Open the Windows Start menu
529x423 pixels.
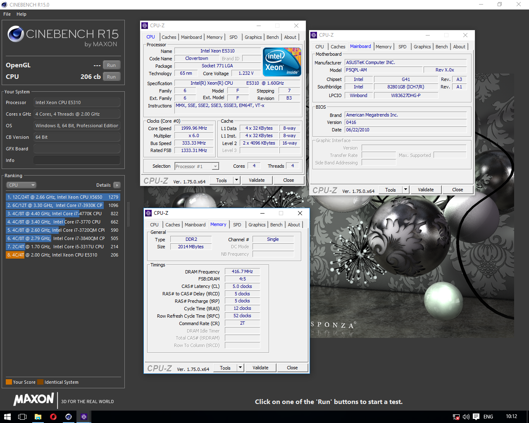tap(7, 417)
